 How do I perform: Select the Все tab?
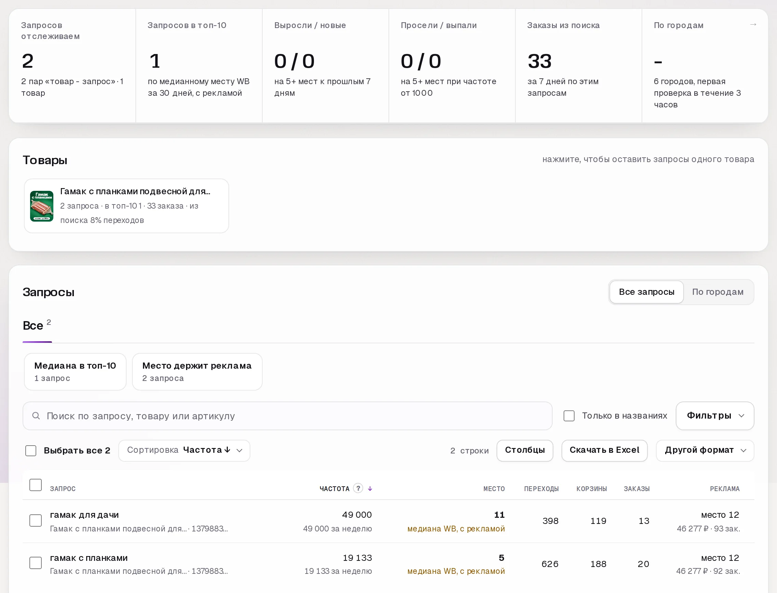37,326
